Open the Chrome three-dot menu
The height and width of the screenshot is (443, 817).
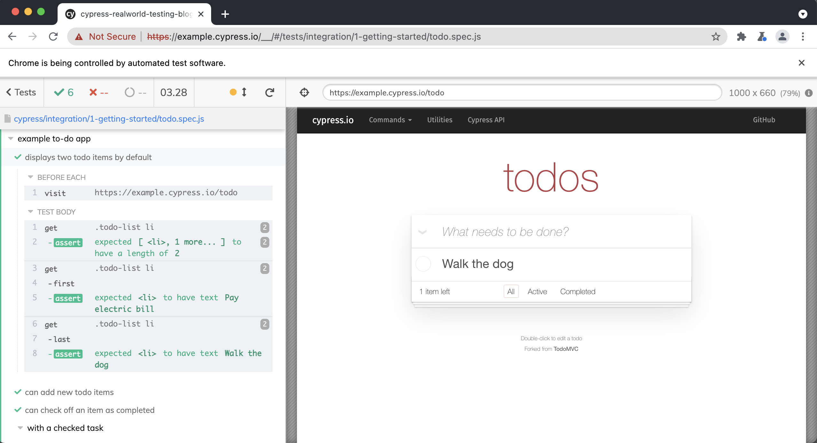[x=803, y=36]
